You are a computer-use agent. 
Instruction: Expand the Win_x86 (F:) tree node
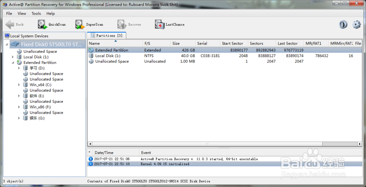[x=19, y=107]
